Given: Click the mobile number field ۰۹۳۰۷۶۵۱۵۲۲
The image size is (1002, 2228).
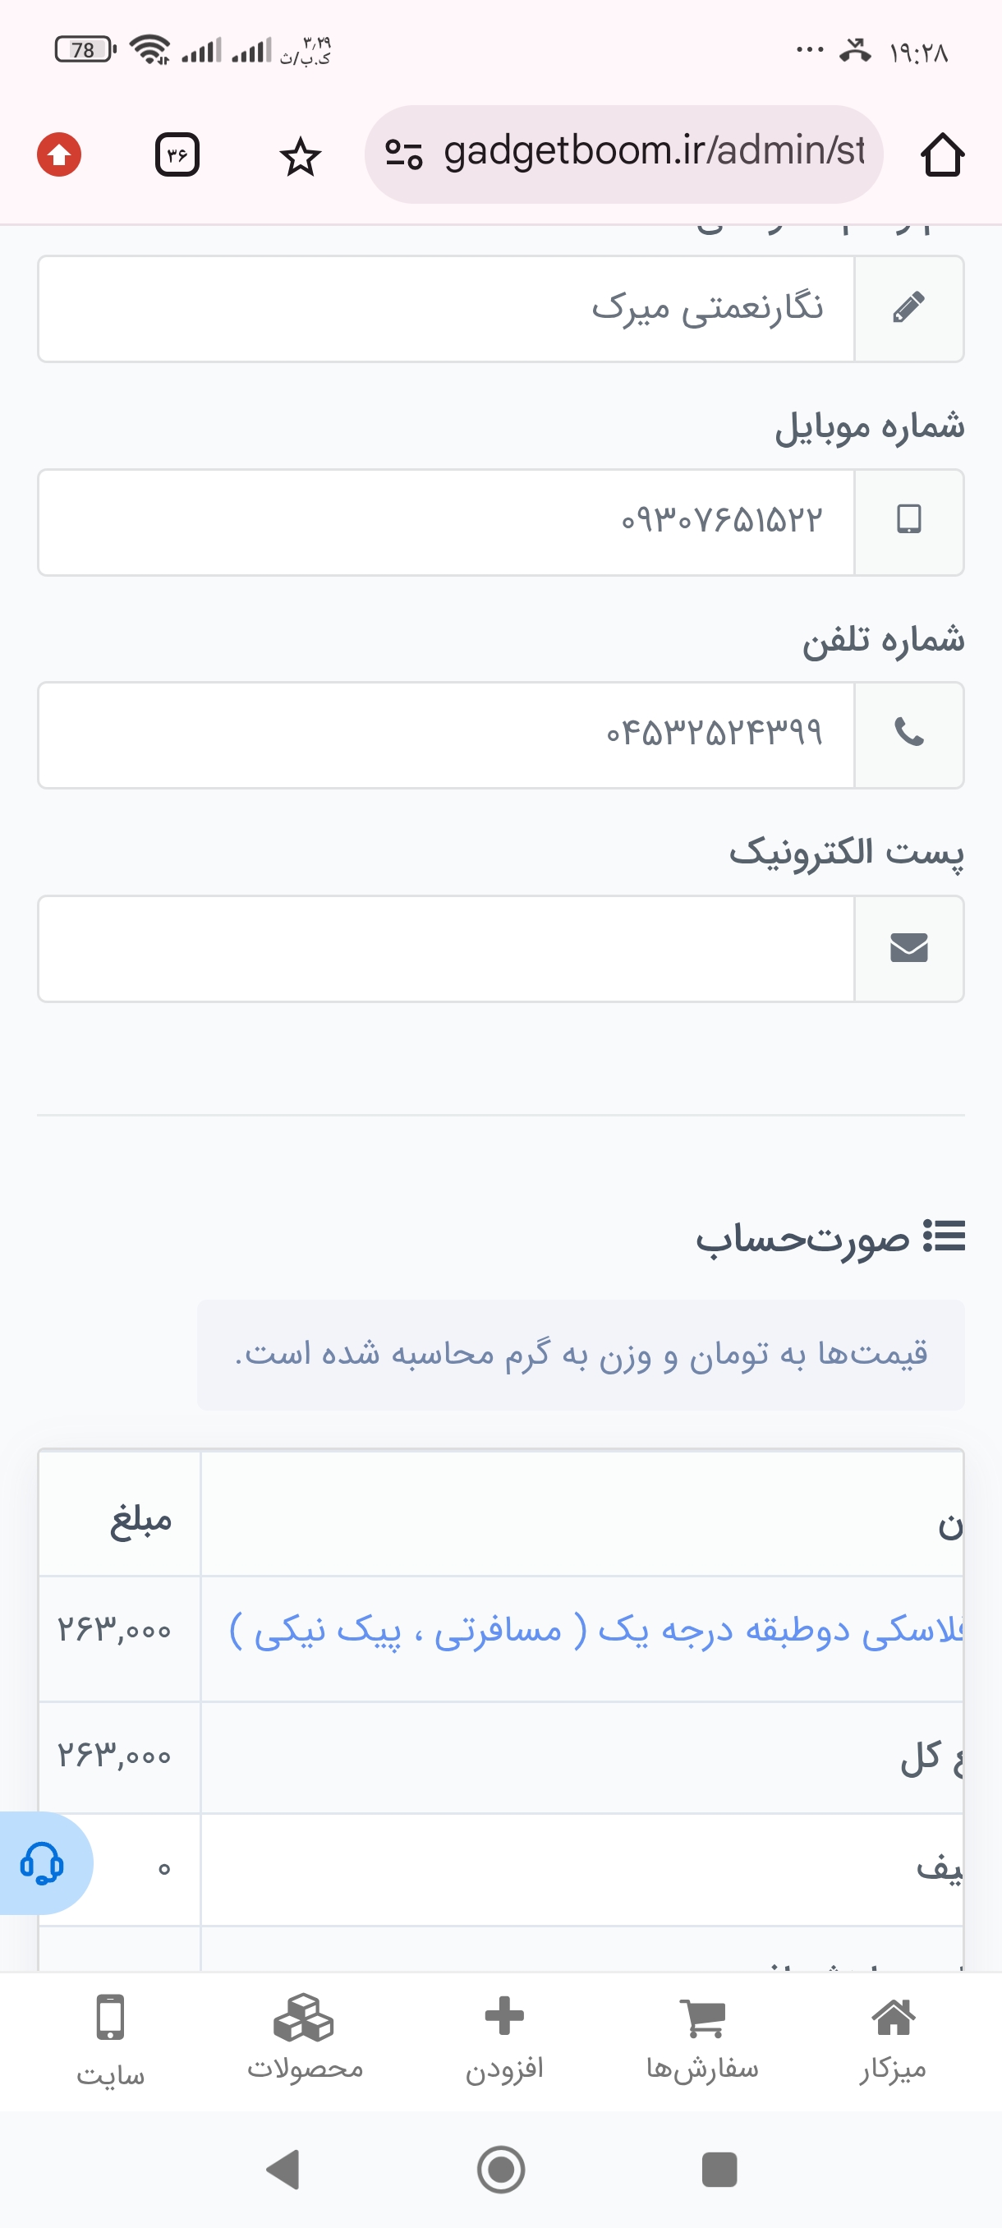Looking at the screenshot, I should (x=446, y=522).
